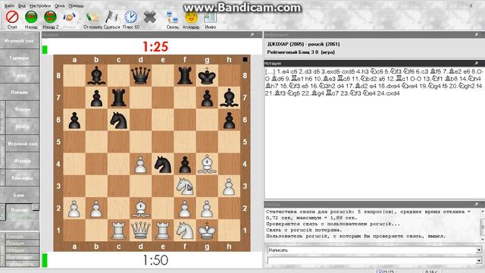Open the Команды sidebar button
This screenshot has width=485, height=273.
[22, 178]
